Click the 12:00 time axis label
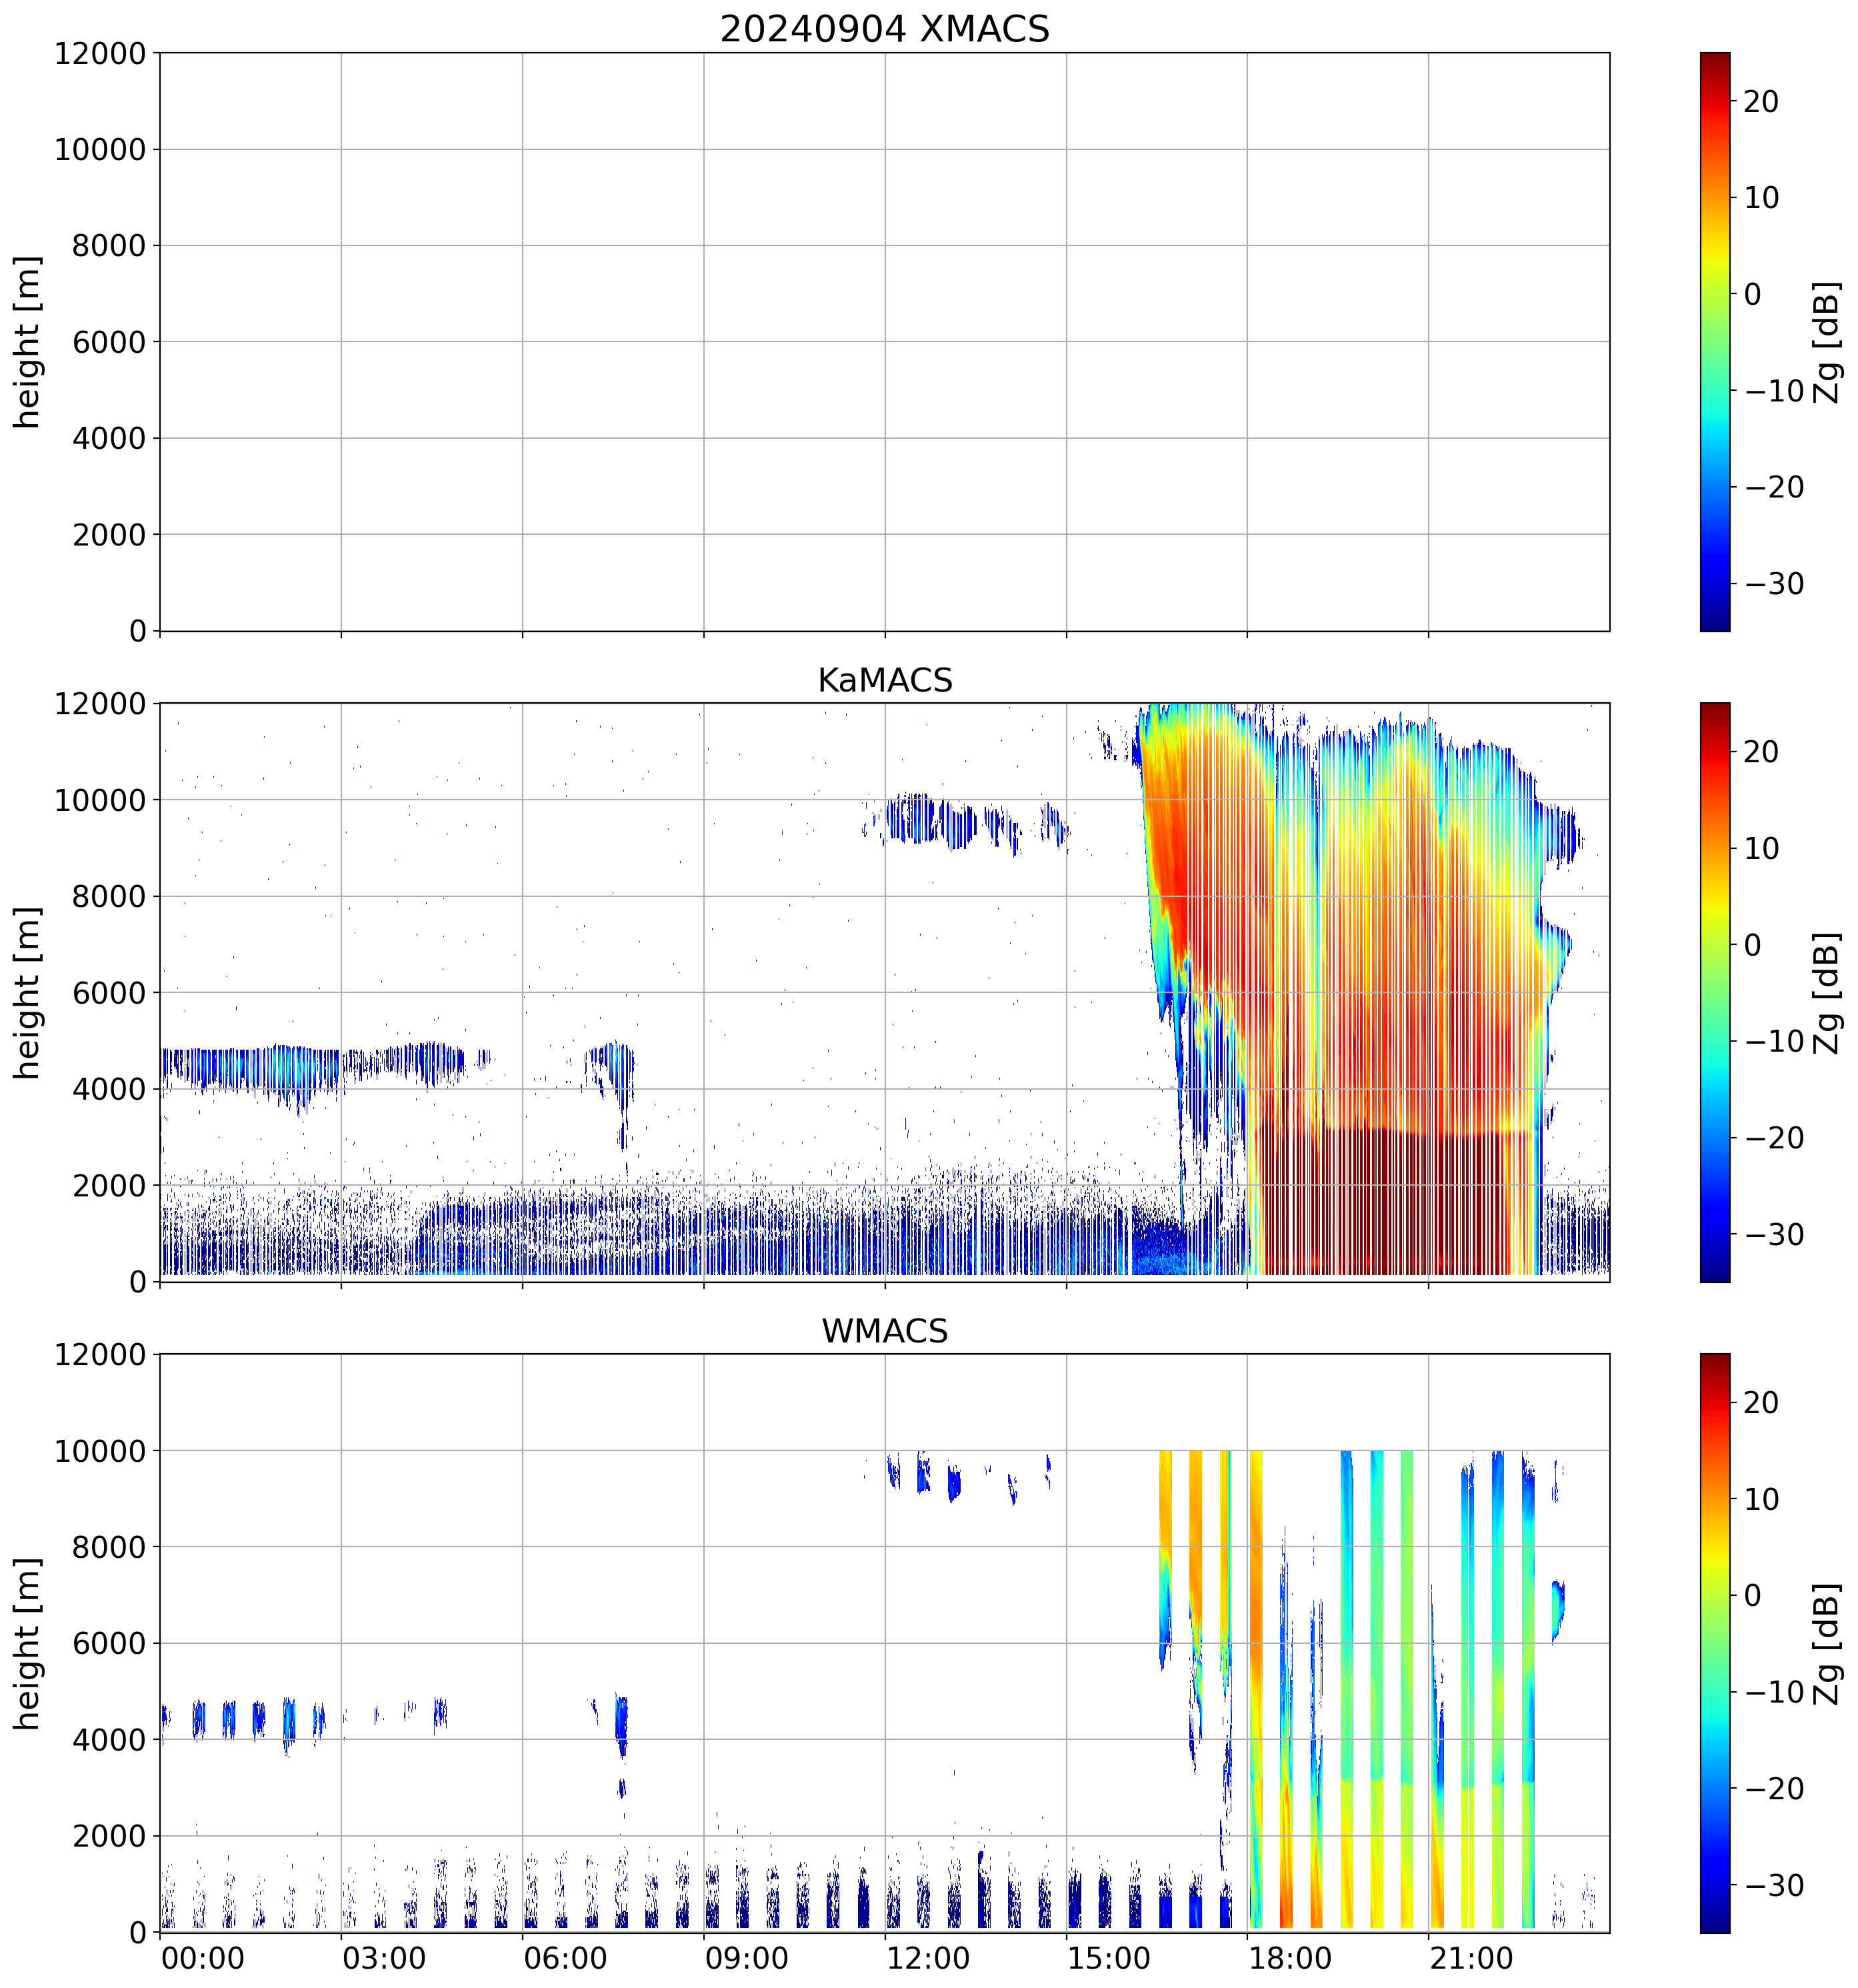This screenshot has height=1988, width=1858. [x=927, y=1958]
